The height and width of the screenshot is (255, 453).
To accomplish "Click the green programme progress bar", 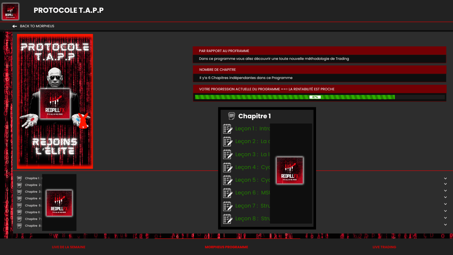I will (295, 97).
